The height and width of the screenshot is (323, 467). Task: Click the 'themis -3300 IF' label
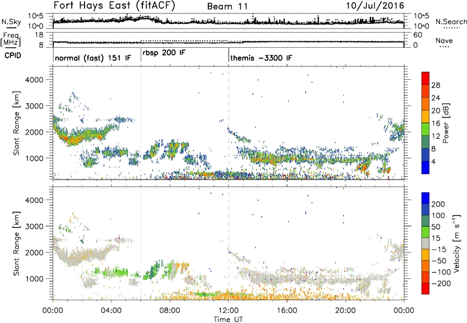(261, 58)
